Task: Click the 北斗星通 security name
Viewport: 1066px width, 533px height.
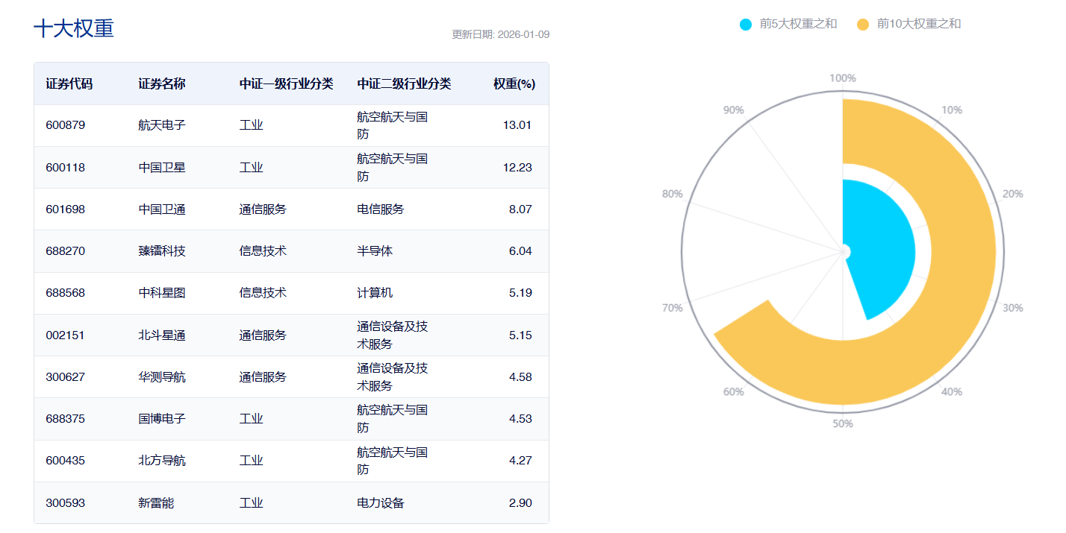Action: (162, 335)
